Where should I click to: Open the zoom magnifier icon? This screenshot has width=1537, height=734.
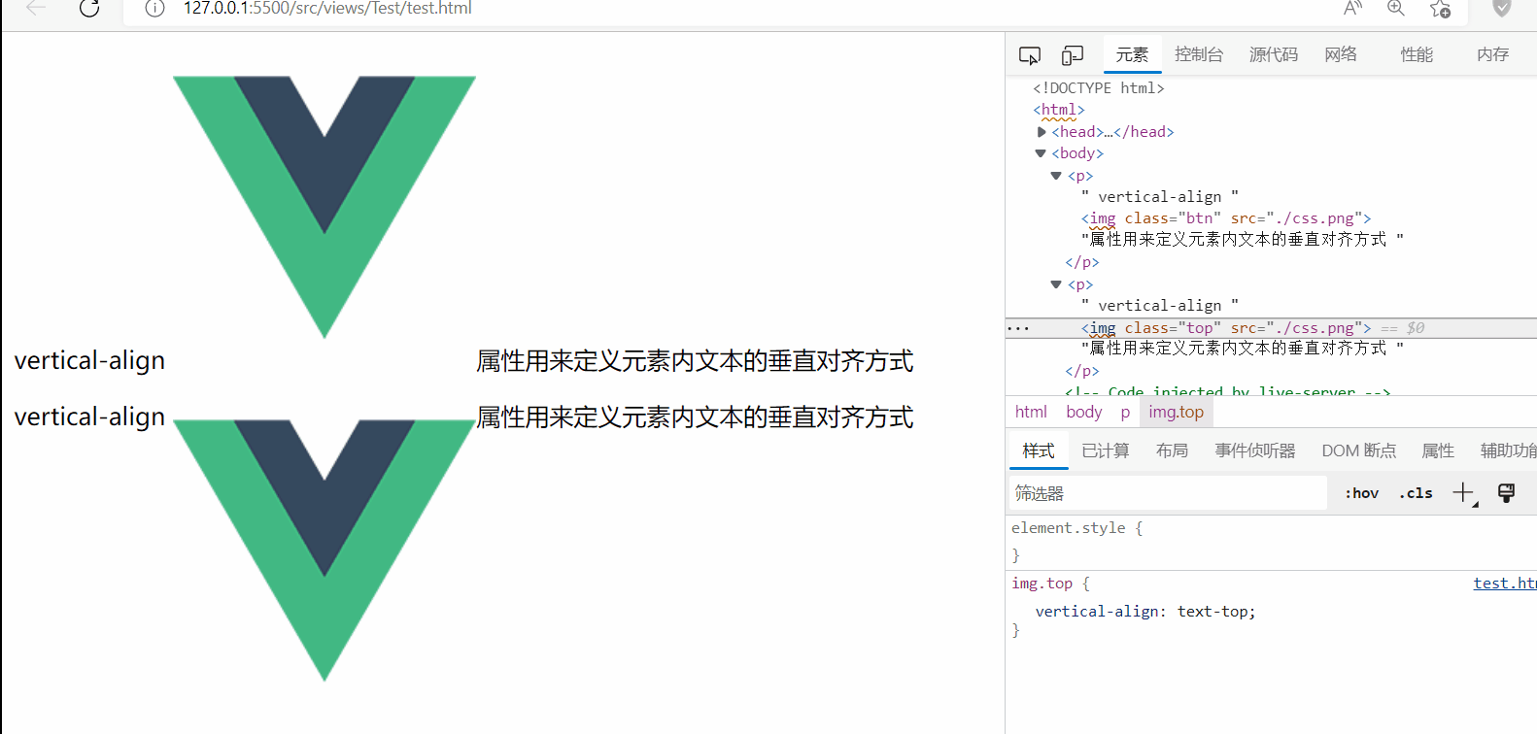(1396, 8)
